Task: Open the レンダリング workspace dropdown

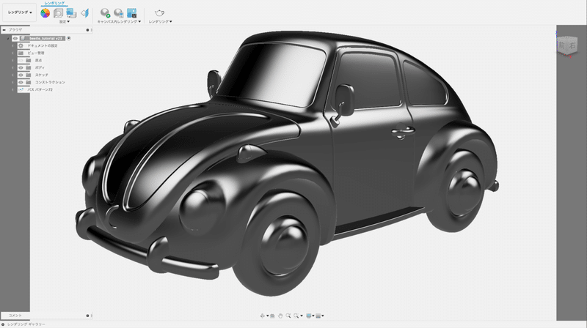Action: [20, 12]
